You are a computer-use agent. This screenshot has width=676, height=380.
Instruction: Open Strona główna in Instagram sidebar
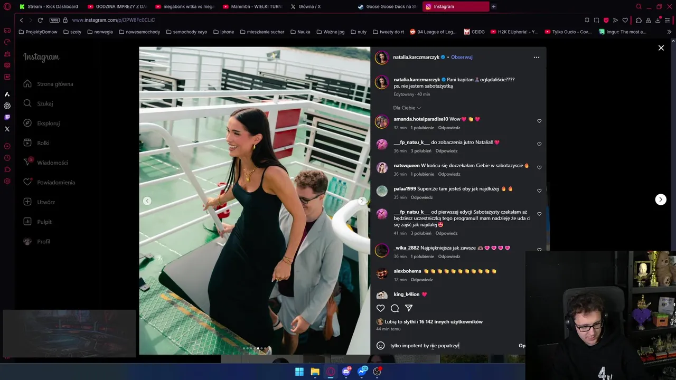tap(49, 84)
